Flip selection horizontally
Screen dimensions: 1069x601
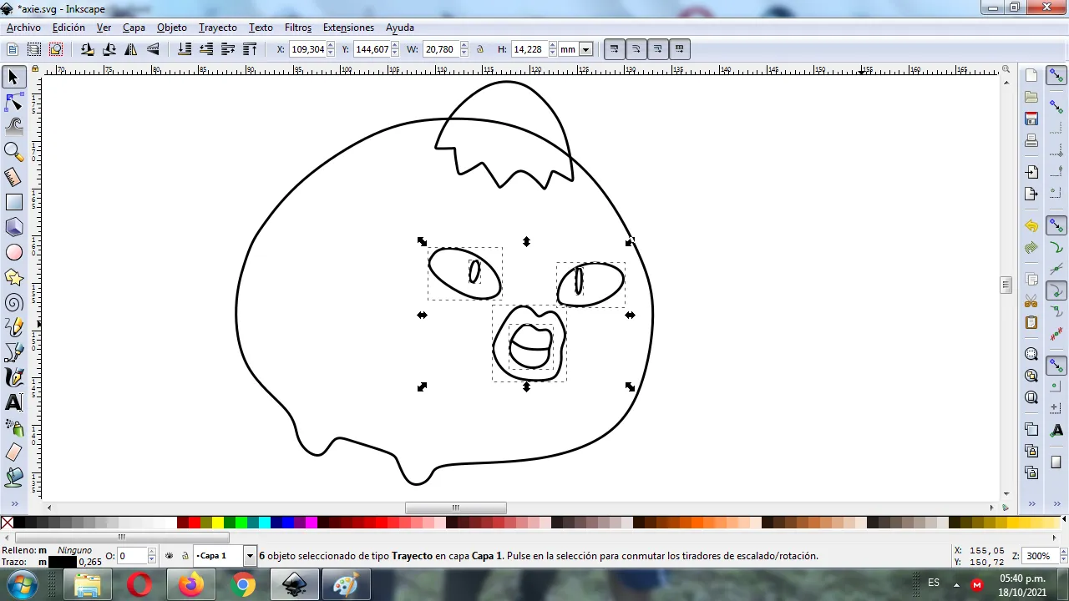point(131,49)
